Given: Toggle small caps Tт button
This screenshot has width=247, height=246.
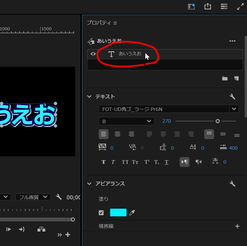Looking at the screenshot, I should click(x=135, y=162).
